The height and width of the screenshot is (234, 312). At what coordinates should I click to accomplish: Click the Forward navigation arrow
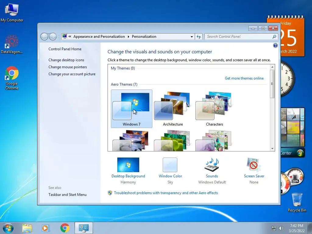point(53,37)
